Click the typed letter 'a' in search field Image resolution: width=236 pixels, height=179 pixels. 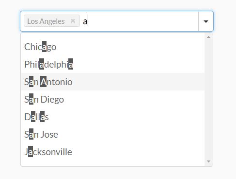tap(85, 21)
